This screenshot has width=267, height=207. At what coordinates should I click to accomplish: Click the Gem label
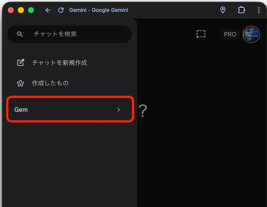(21, 110)
